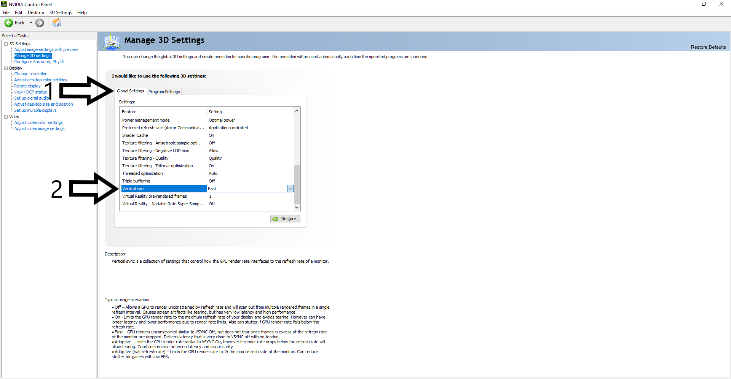731x379 pixels.
Task: Select Virtual Reality pre-rendered frames row
Action: tap(207, 196)
